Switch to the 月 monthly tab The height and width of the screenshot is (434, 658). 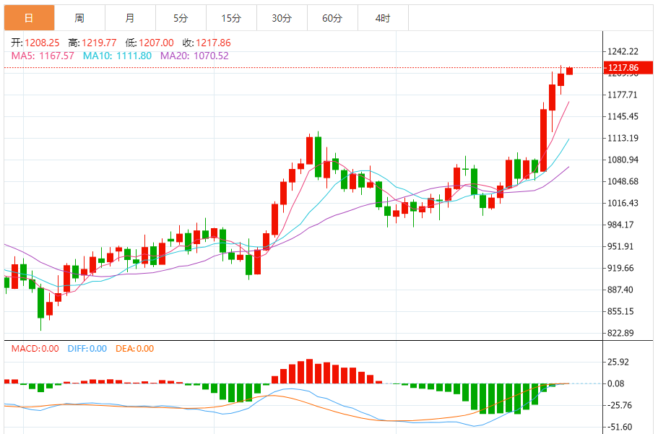click(x=130, y=18)
